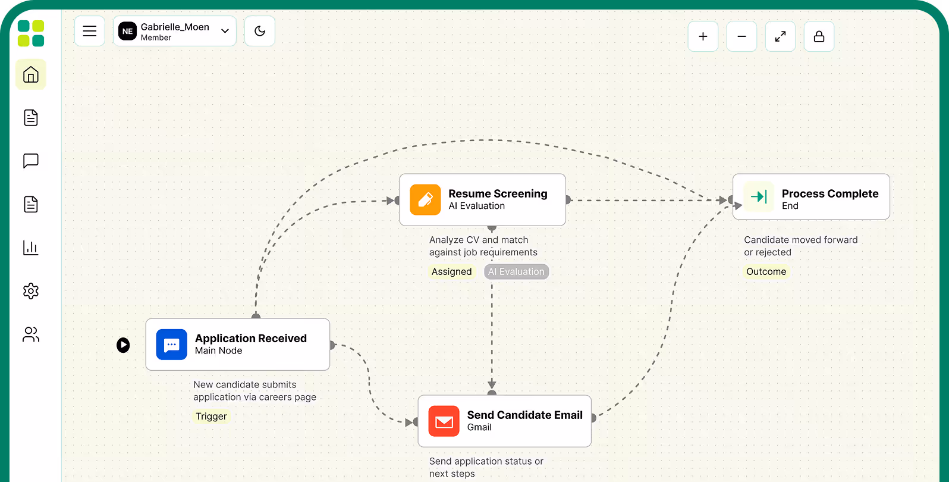Click the green app logo
Viewport: 949px width, 482px height.
[x=31, y=33]
